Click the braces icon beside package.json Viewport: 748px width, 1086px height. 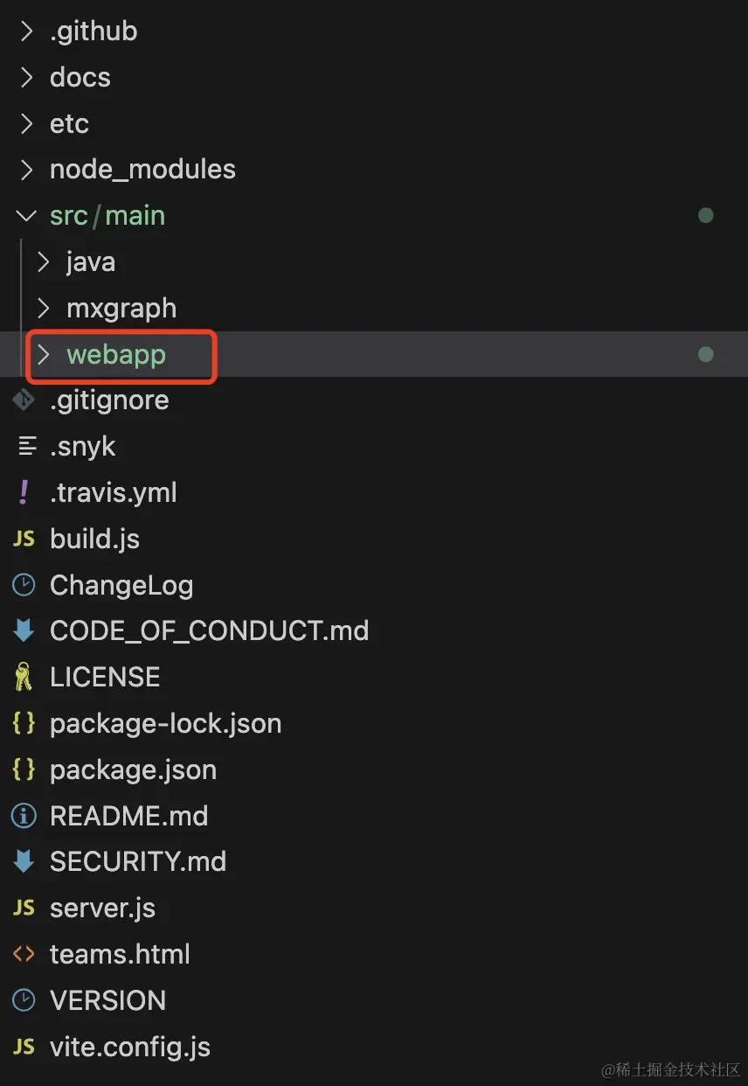click(x=24, y=769)
